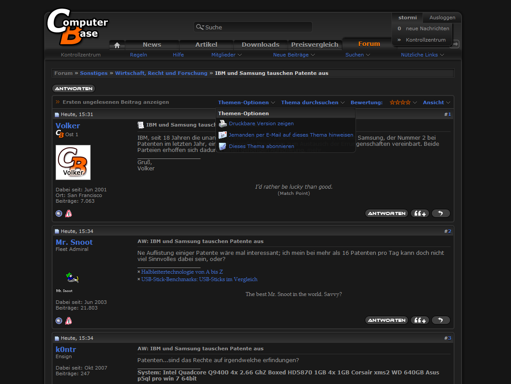Click the star rating icons
Viewport: 511px width, 384px height.
click(400, 102)
